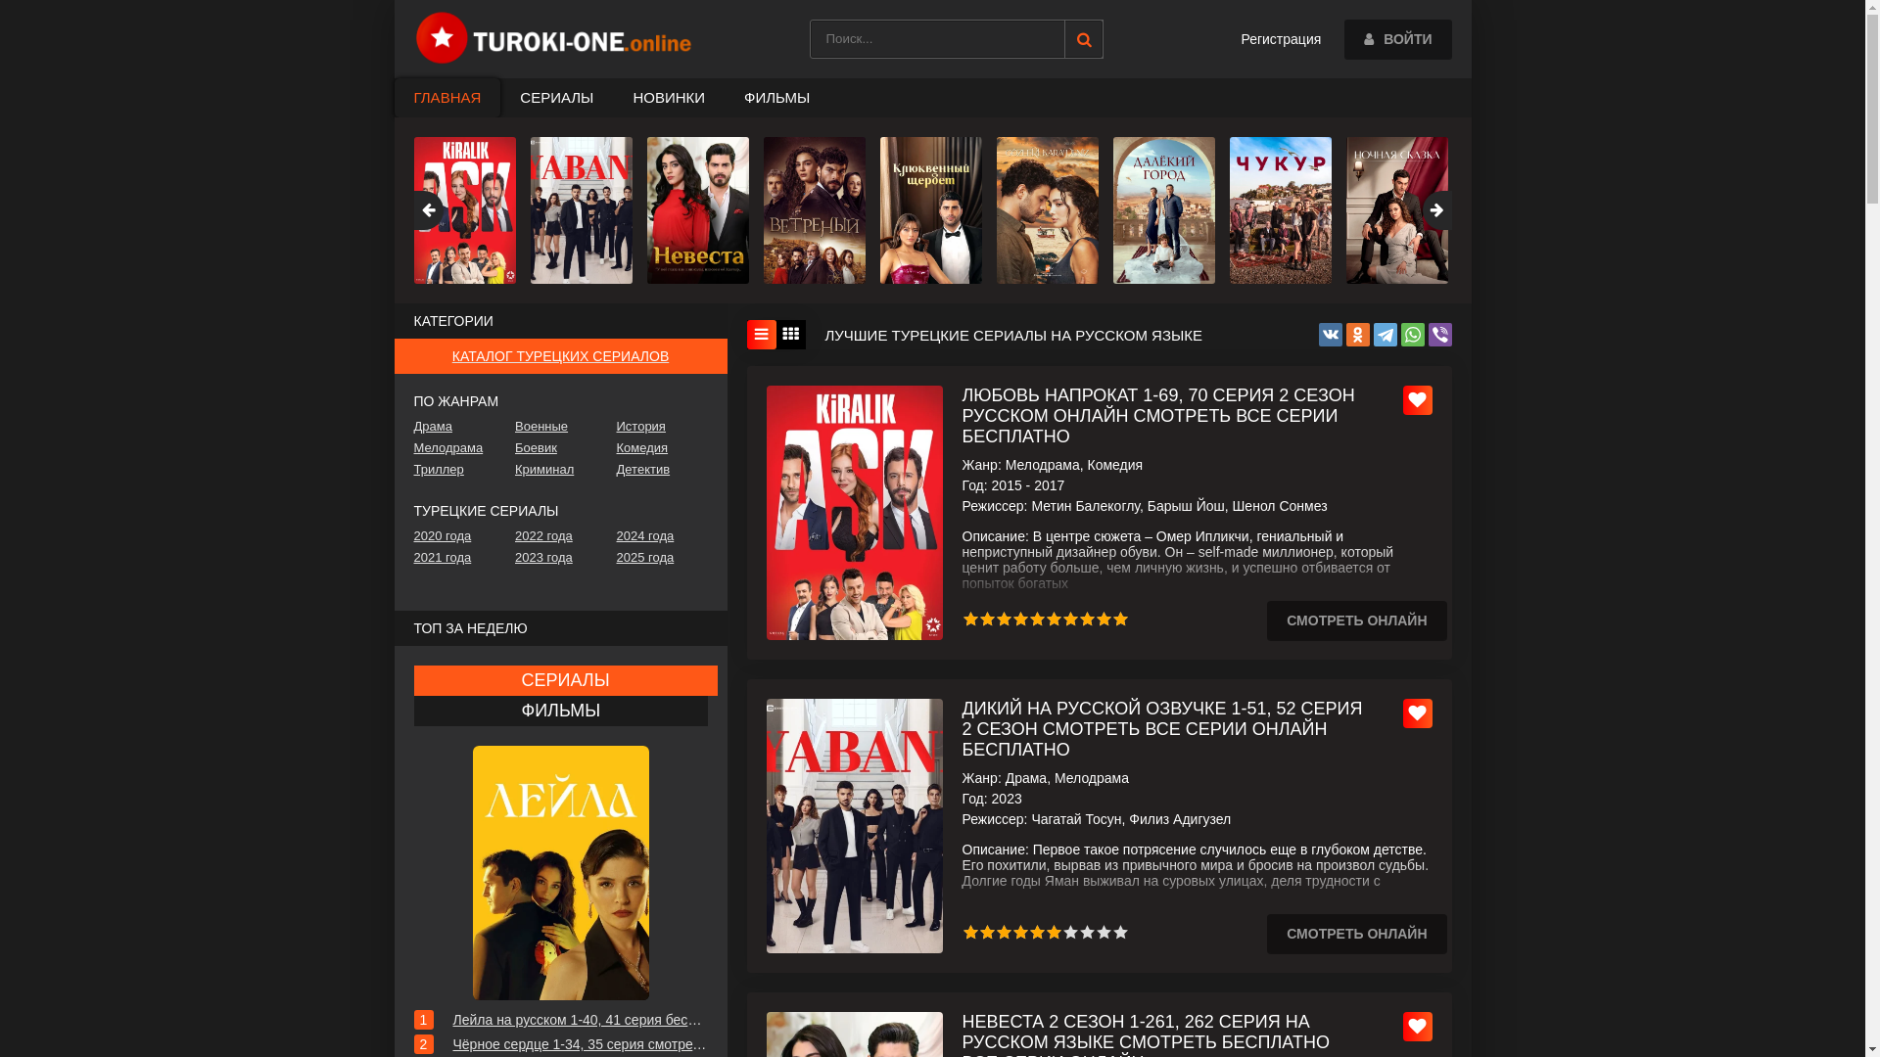This screenshot has height=1057, width=1880.
Task: Open the ГЛАВНАЯ menu item
Action: tap(446, 98)
